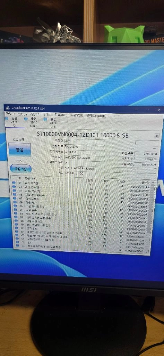Click the blue status dot for ID 04
The width and height of the screenshot is (164, 356).
point(14,191)
